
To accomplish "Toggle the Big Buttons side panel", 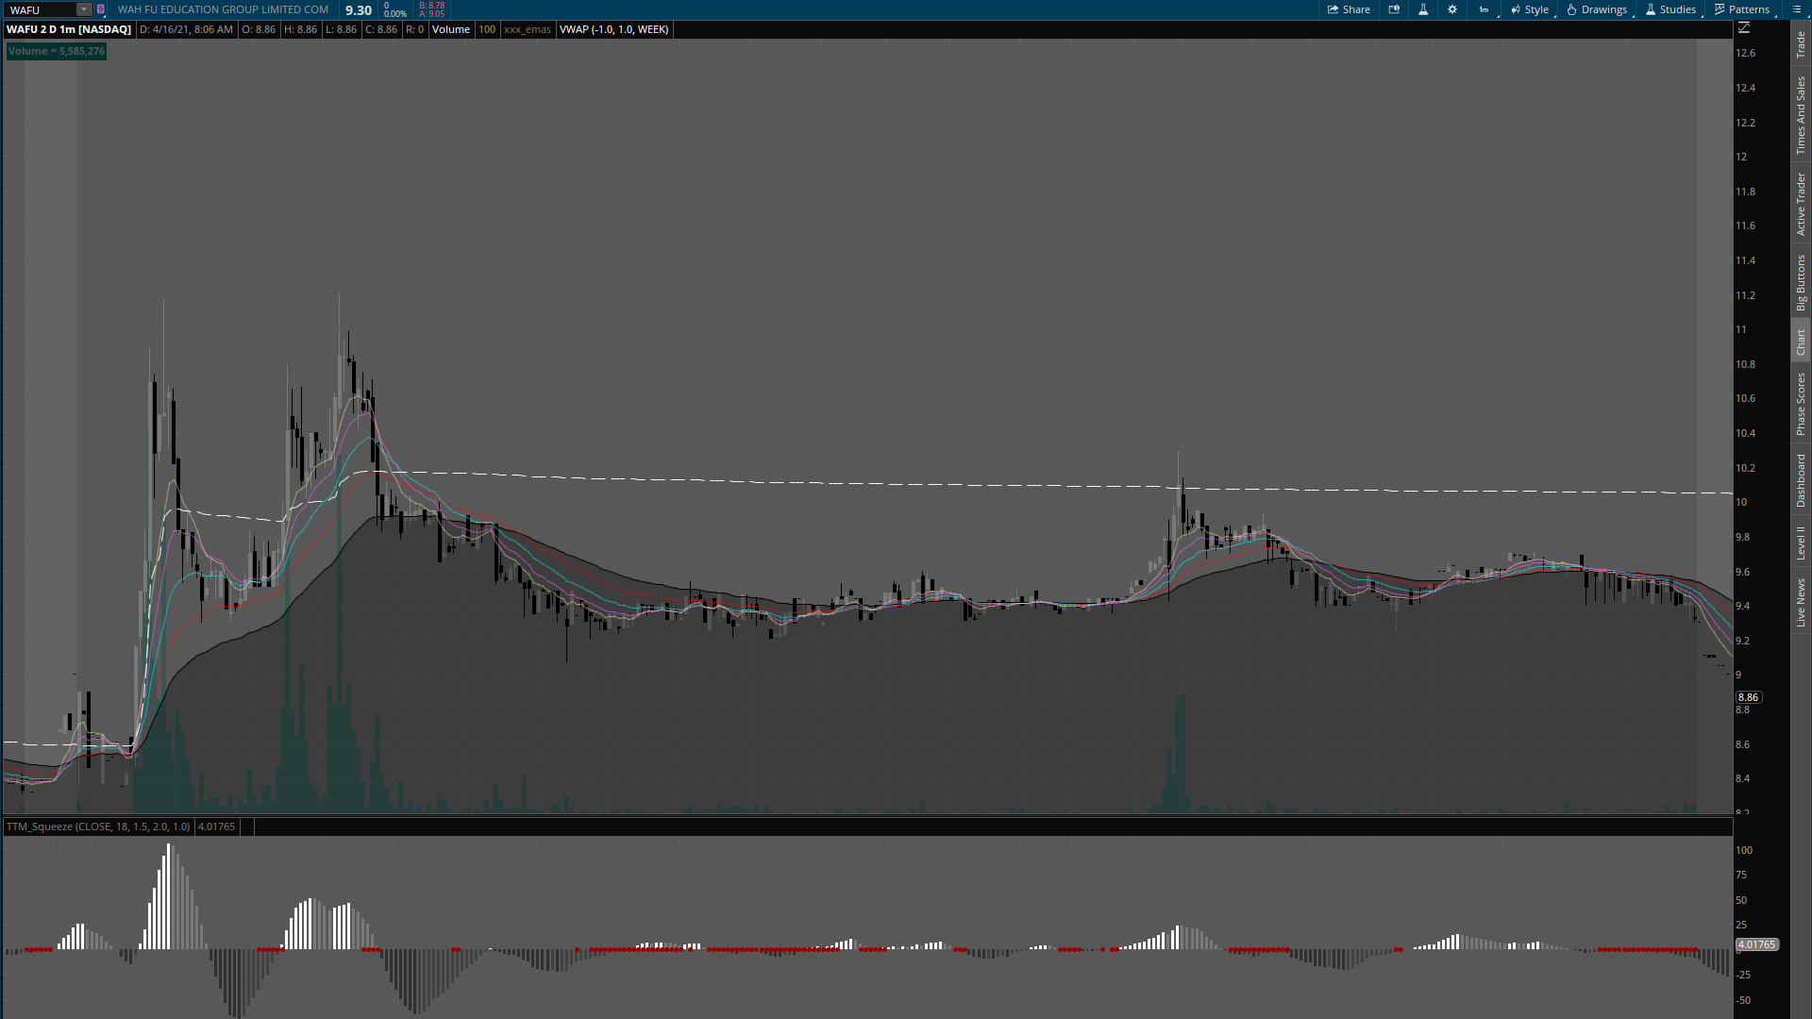I will pos(1801,282).
